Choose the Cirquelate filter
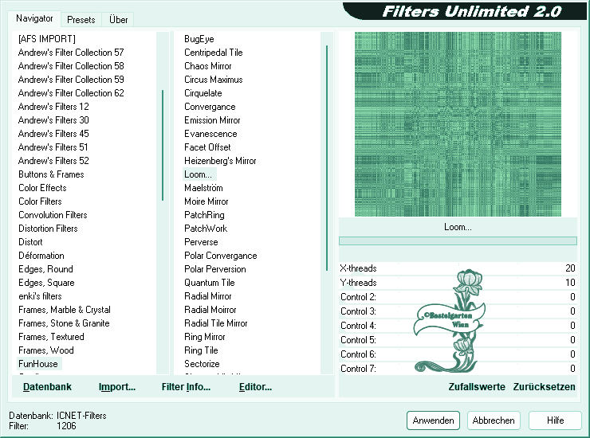Image resolution: width=590 pixels, height=438 pixels. pos(203,93)
